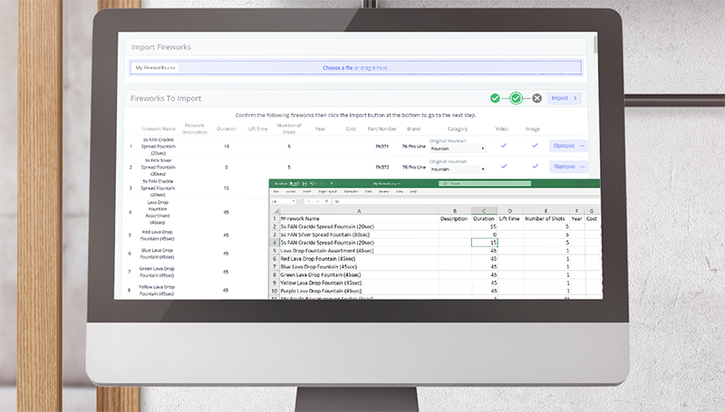
Task: Click the Excel undo icon
Action: coord(312,184)
